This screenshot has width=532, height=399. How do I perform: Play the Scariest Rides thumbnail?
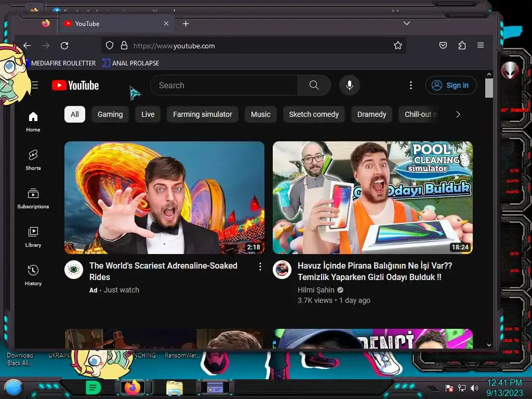(x=164, y=197)
